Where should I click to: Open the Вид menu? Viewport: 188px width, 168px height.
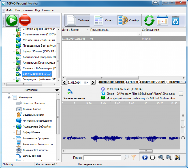38,10
